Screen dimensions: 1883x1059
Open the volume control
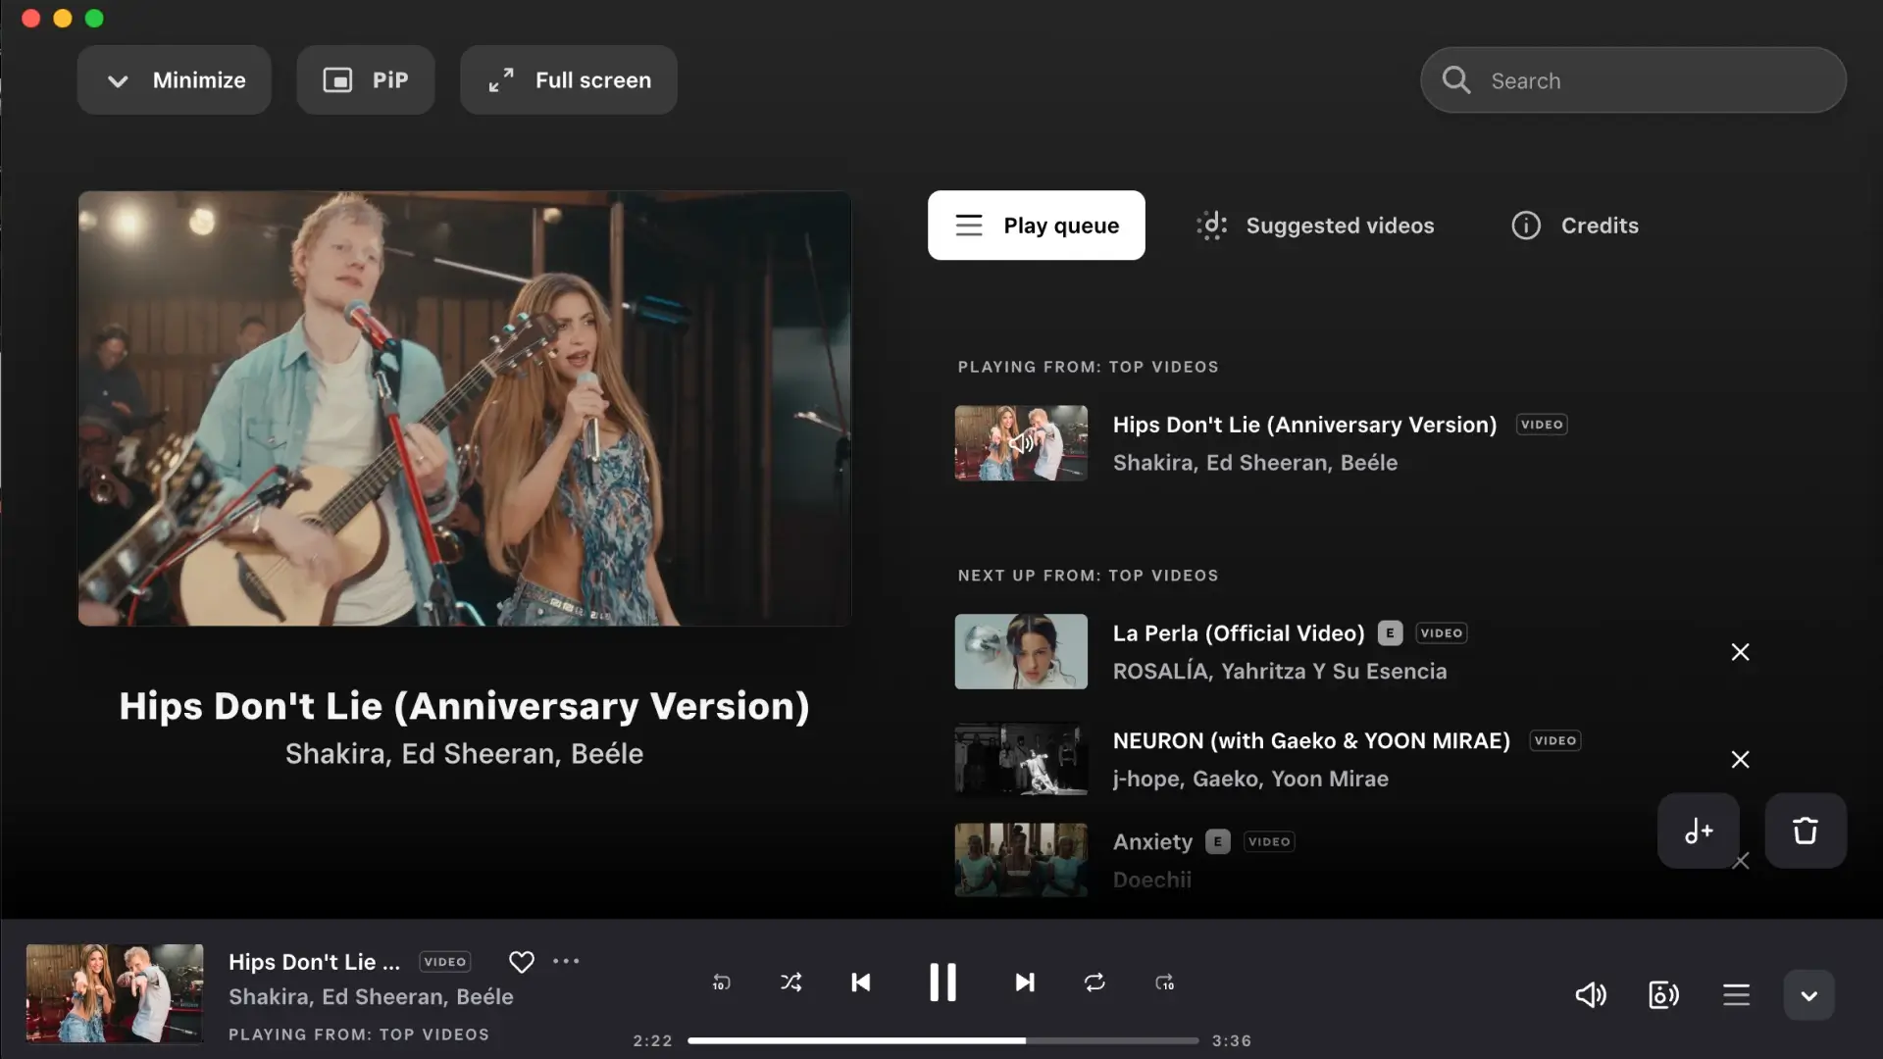tap(1591, 995)
